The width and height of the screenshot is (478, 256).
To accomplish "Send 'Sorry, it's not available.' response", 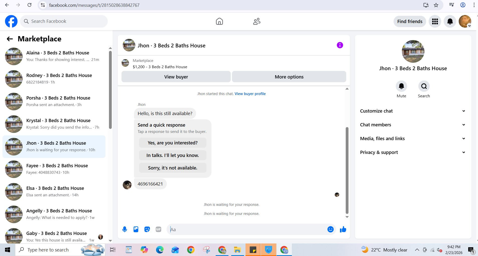I will point(173,168).
